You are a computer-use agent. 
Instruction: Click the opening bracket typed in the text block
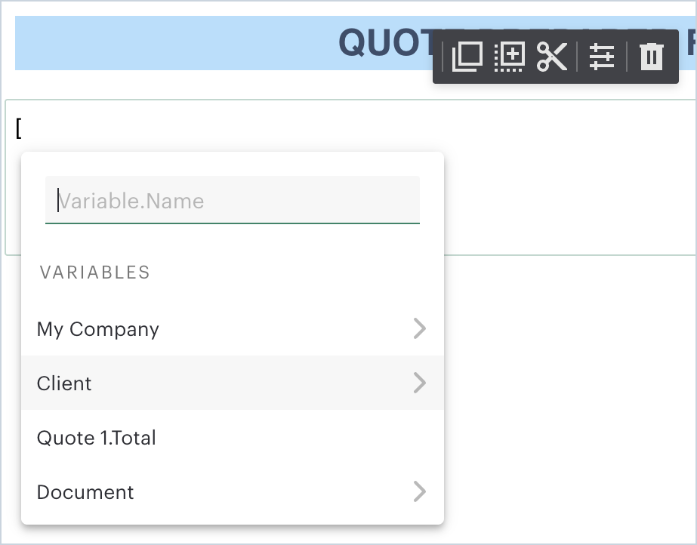pyautogui.click(x=19, y=128)
